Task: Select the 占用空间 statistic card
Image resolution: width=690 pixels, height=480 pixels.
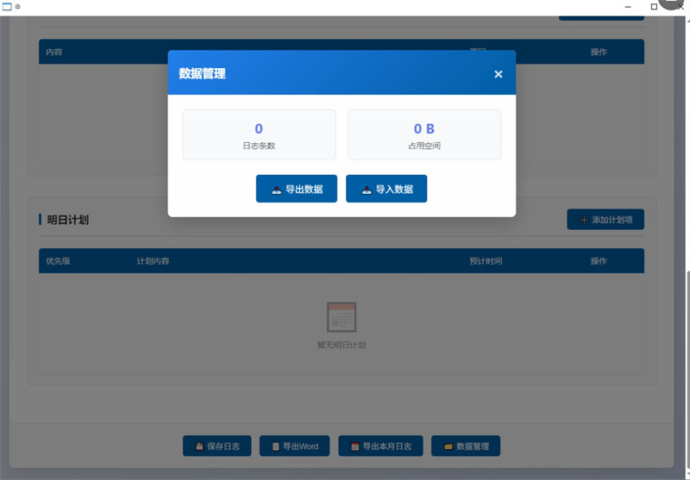Action: tap(423, 134)
